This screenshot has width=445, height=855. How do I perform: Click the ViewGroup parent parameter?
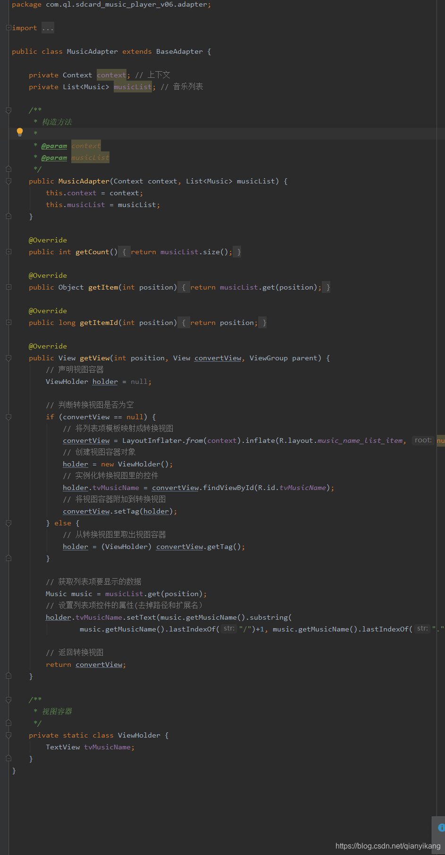tap(283, 358)
